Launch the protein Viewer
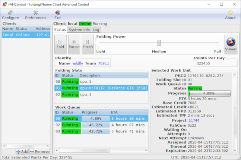The width and height of the screenshot is (241, 160). pyautogui.click(x=231, y=44)
